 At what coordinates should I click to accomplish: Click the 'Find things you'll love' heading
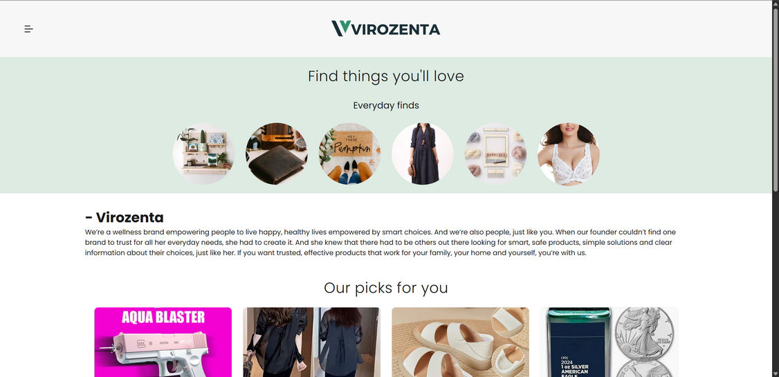tap(385, 76)
